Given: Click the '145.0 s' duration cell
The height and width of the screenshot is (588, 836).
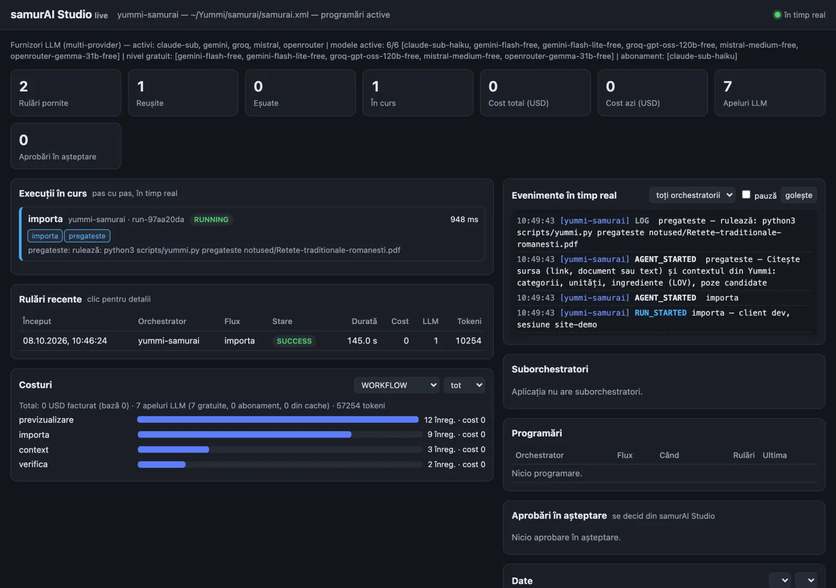Looking at the screenshot, I should click(362, 341).
